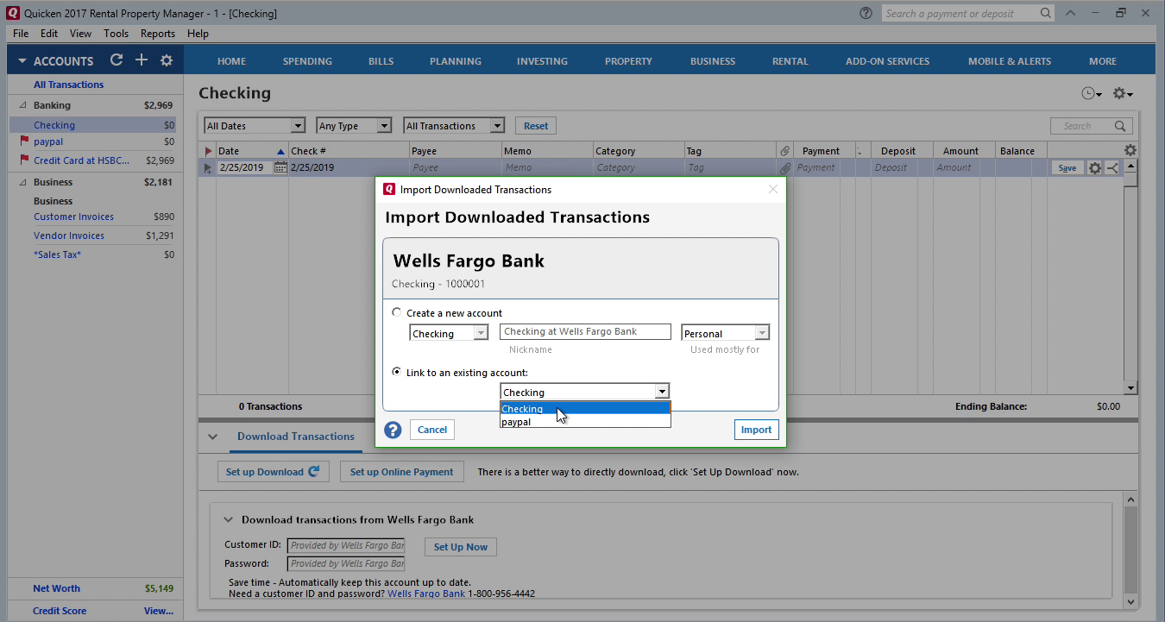Image resolution: width=1165 pixels, height=622 pixels.
Task: Open help icon in title bar
Action: point(866,13)
